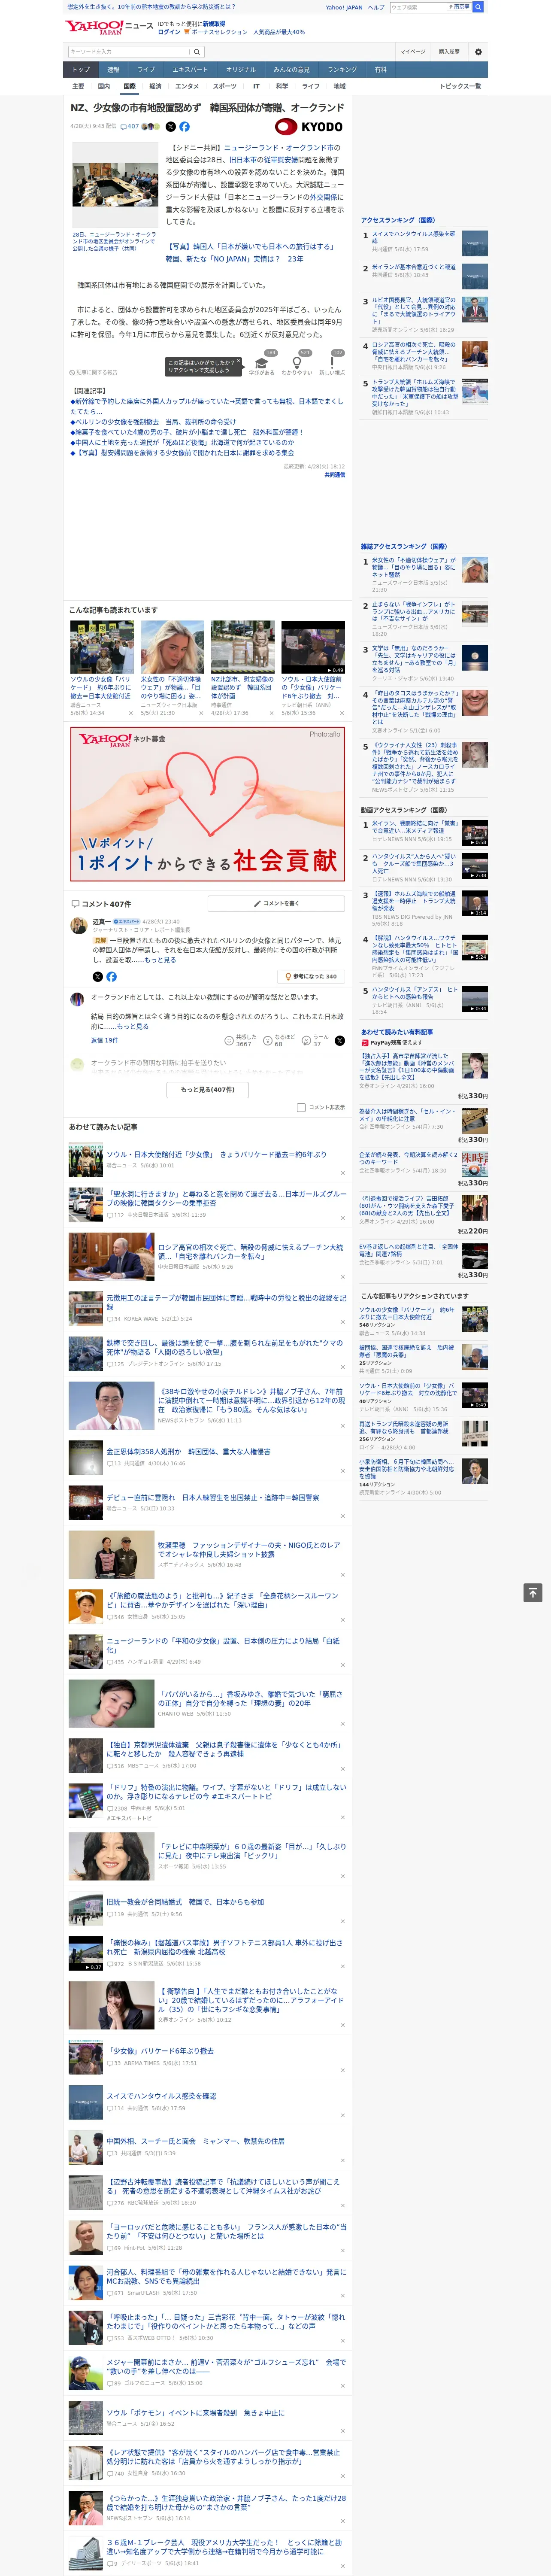Open the main article meeting photo
The height and width of the screenshot is (2576, 551).
pyautogui.click(x=115, y=185)
